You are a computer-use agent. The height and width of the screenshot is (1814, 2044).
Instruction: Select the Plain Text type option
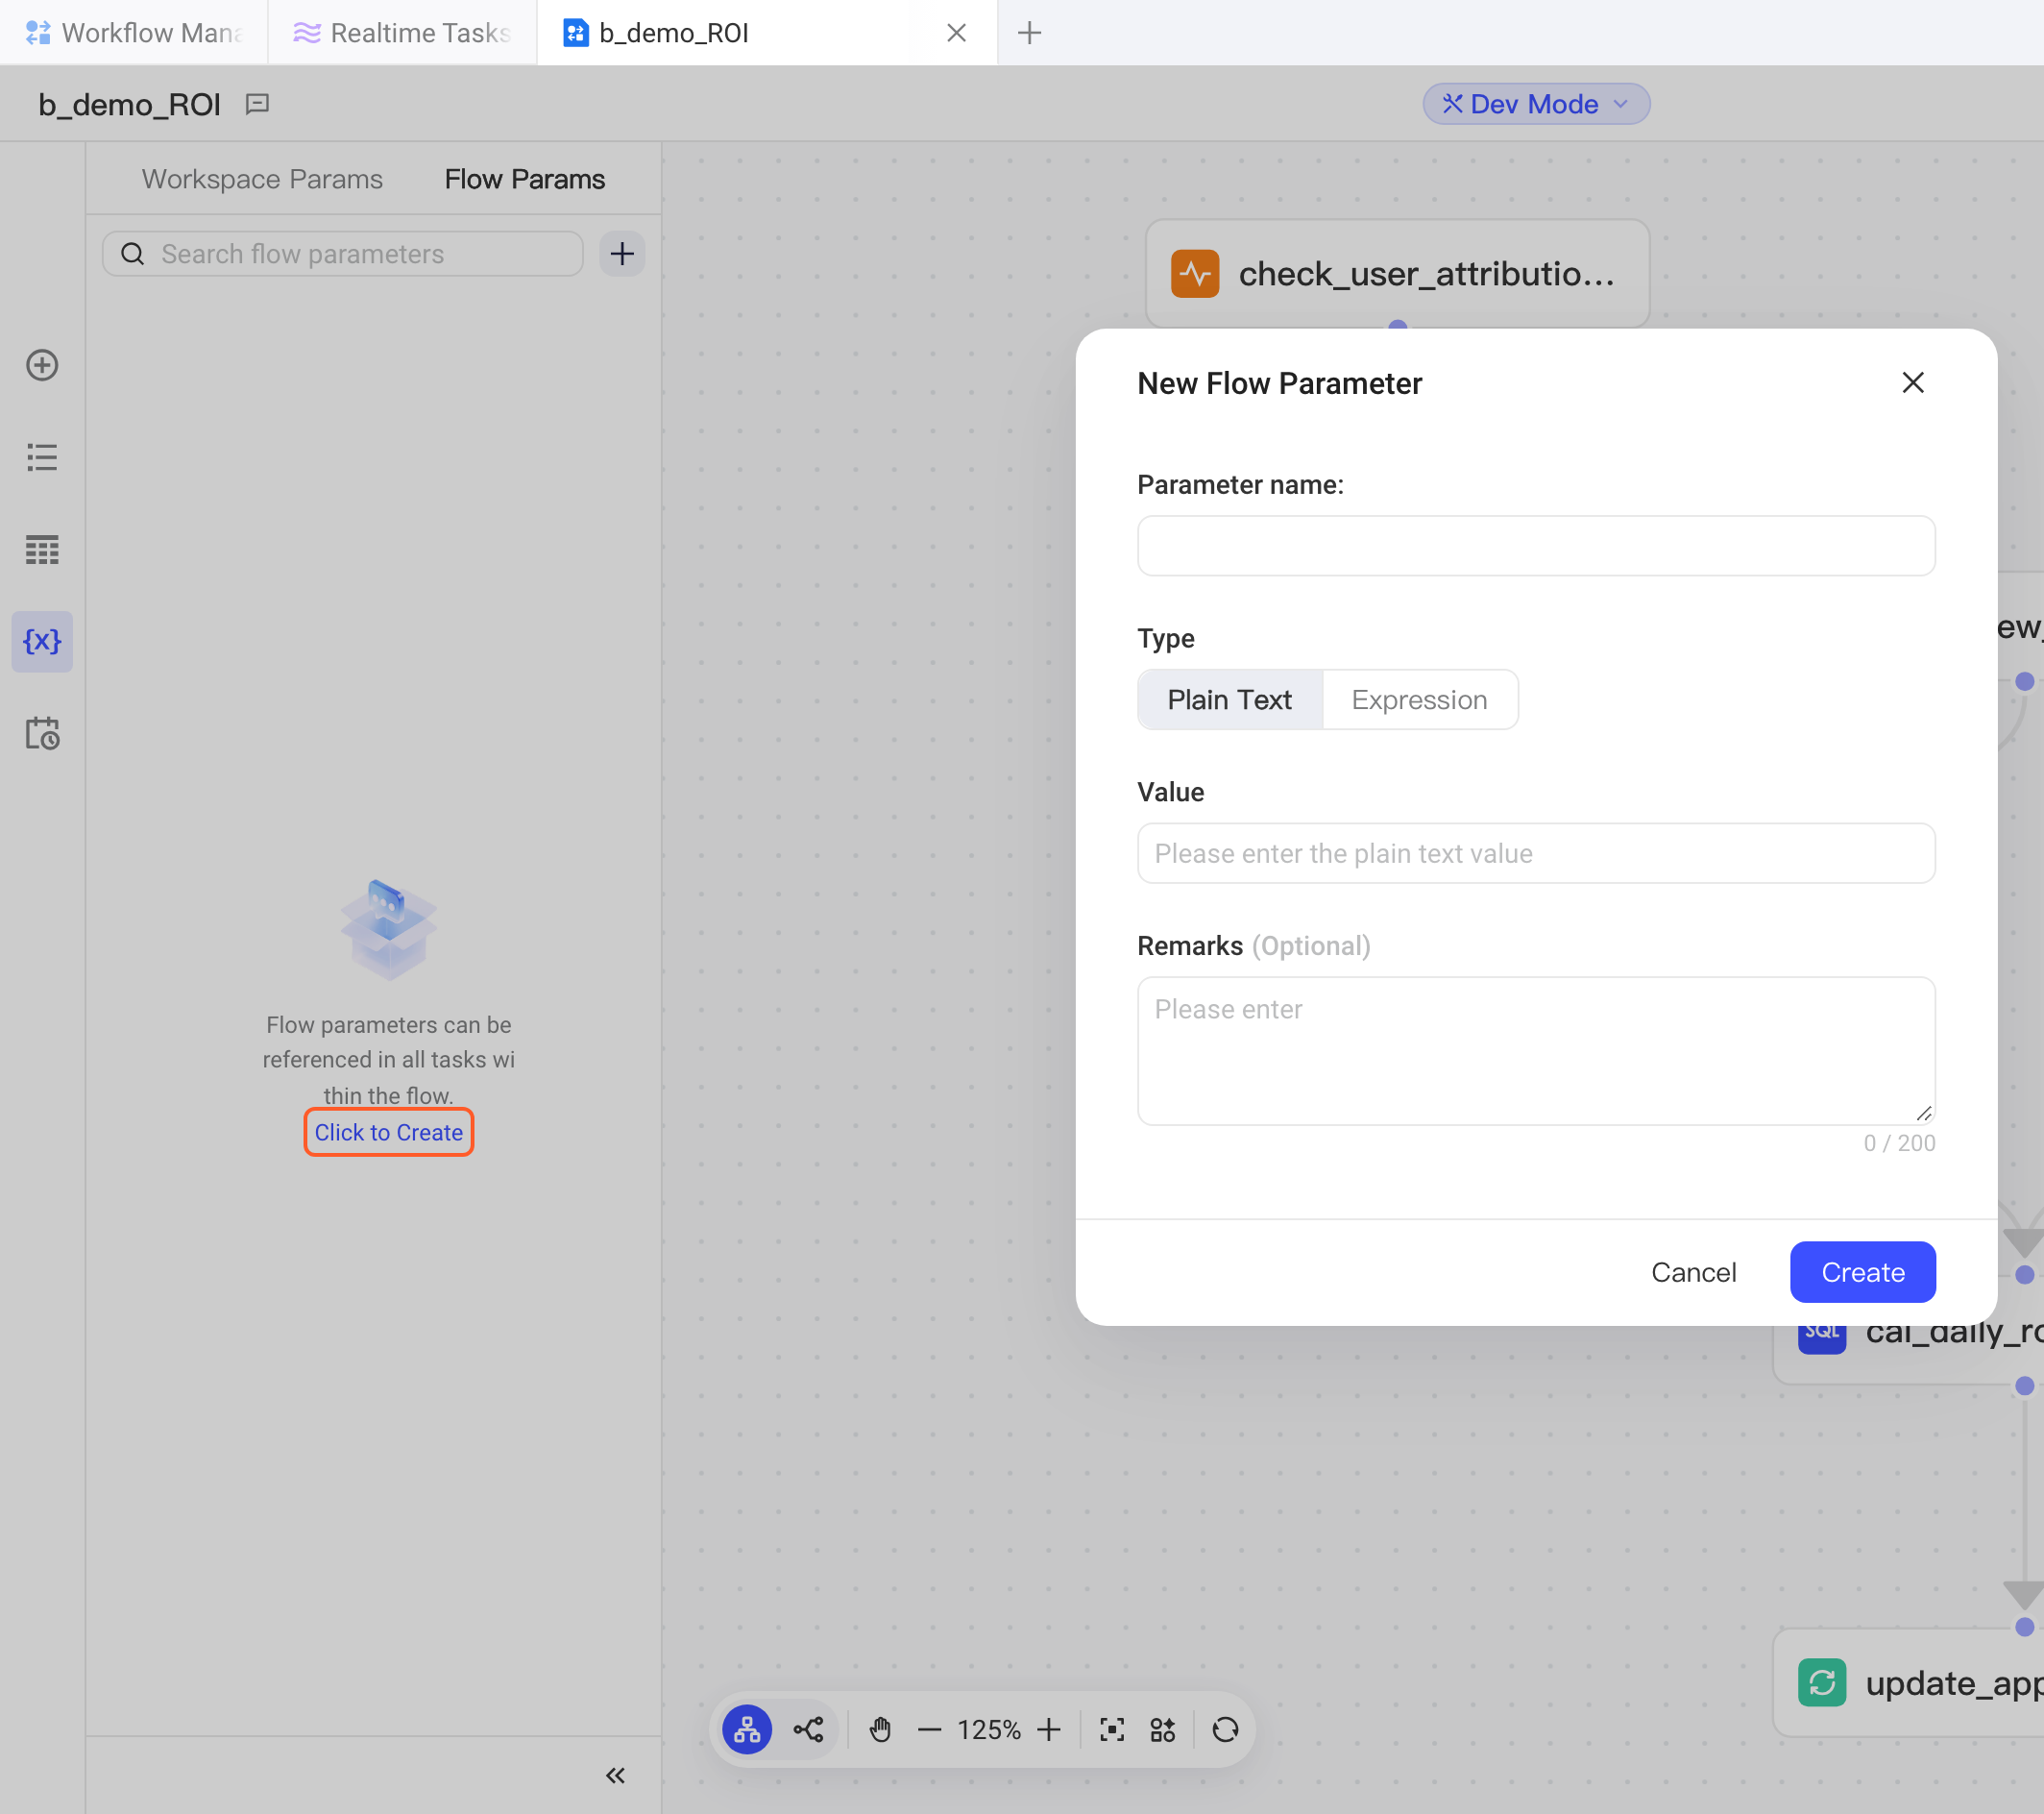click(x=1230, y=699)
